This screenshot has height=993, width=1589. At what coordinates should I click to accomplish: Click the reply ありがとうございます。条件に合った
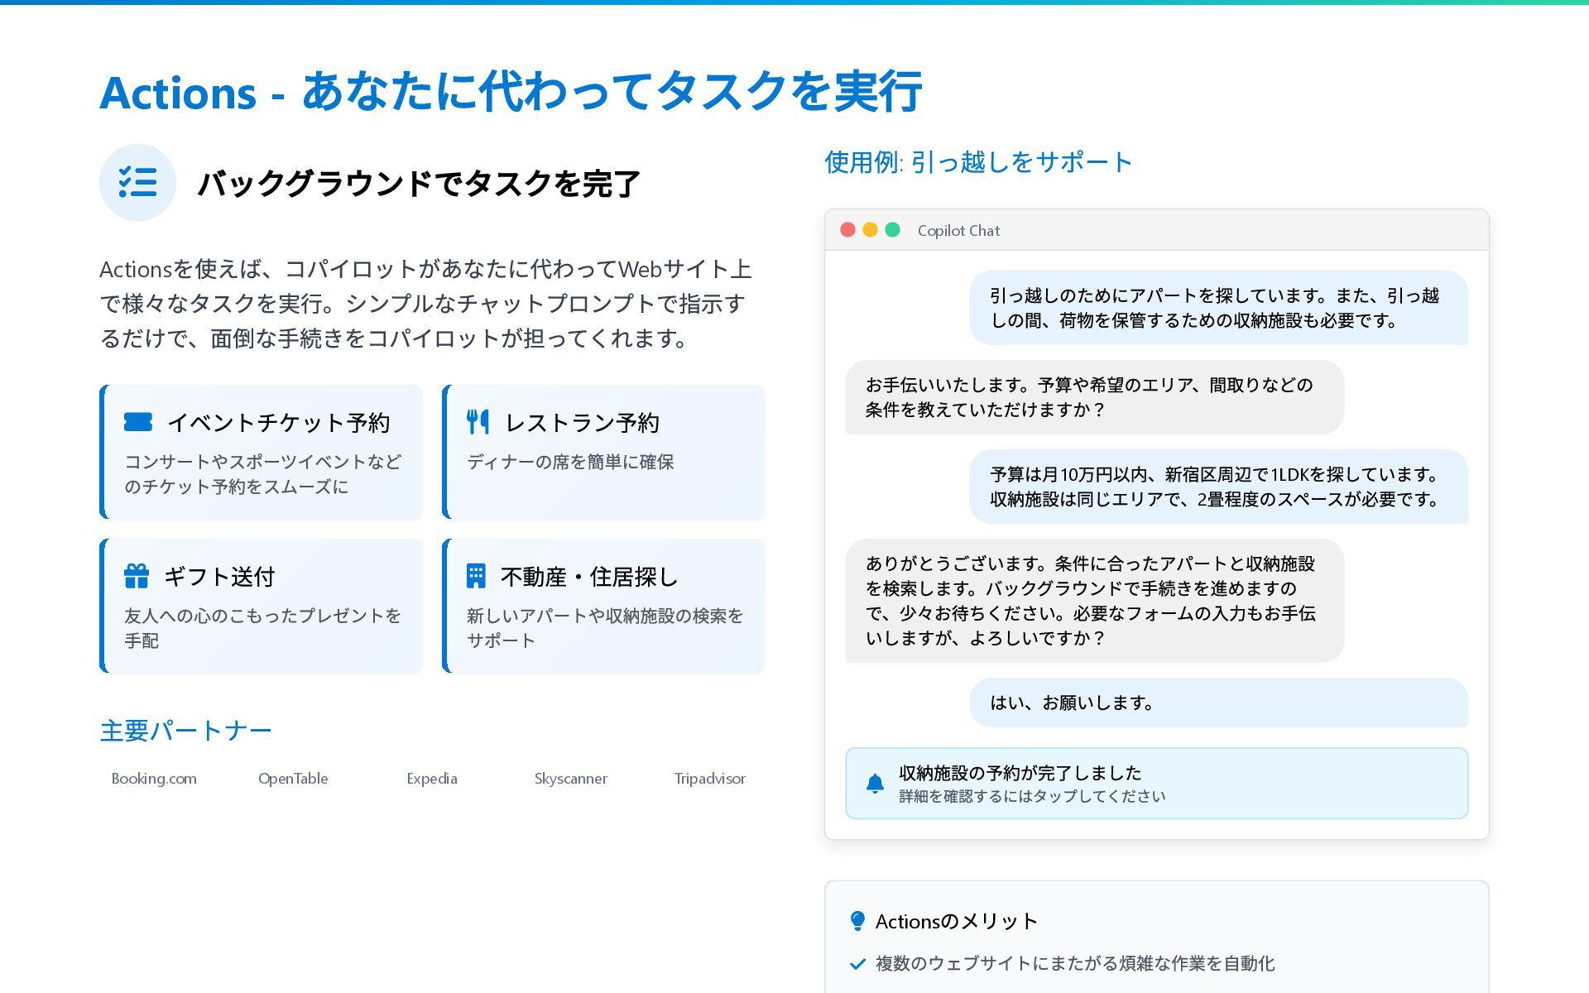click(1094, 601)
